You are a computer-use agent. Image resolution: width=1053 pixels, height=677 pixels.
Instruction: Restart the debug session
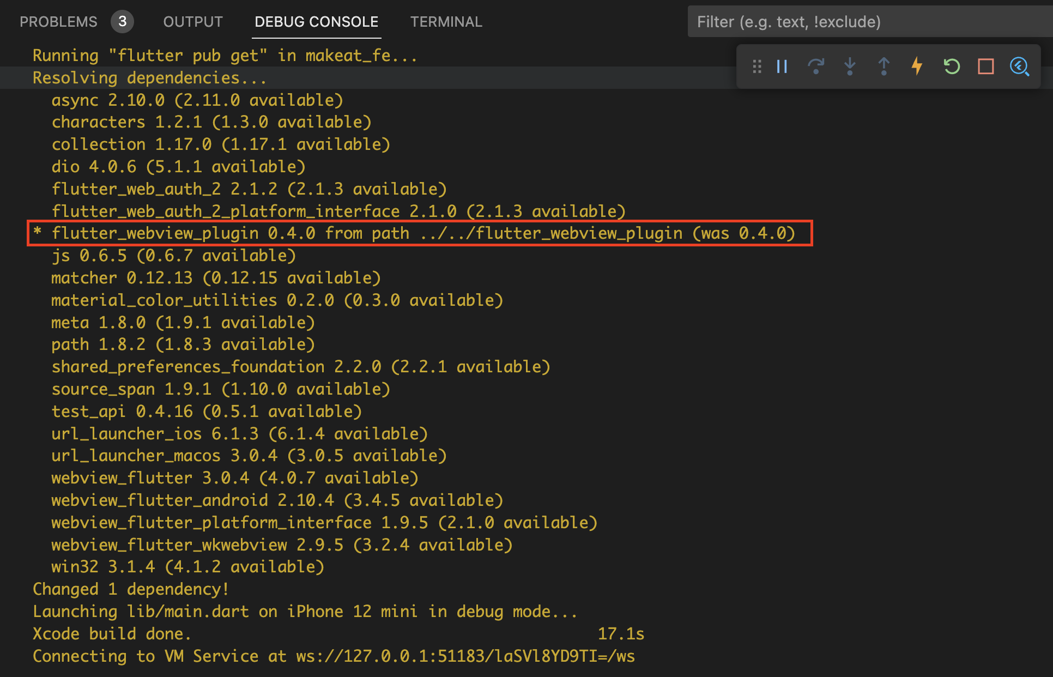pyautogui.click(x=952, y=67)
